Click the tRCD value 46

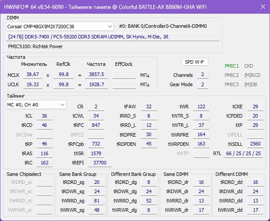click(44, 125)
